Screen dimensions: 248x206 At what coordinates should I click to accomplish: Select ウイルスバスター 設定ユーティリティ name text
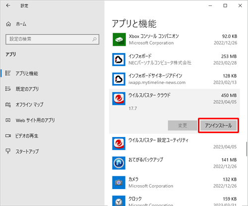[158, 140]
